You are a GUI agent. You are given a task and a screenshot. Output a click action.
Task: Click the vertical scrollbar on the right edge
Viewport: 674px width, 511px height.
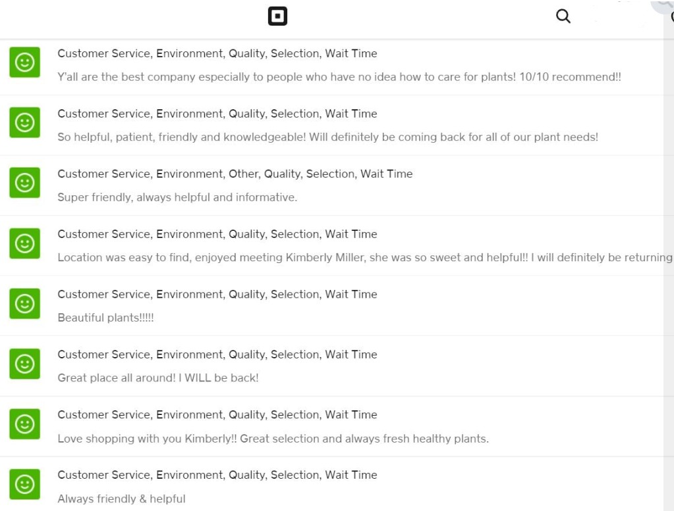pyautogui.click(x=669, y=263)
